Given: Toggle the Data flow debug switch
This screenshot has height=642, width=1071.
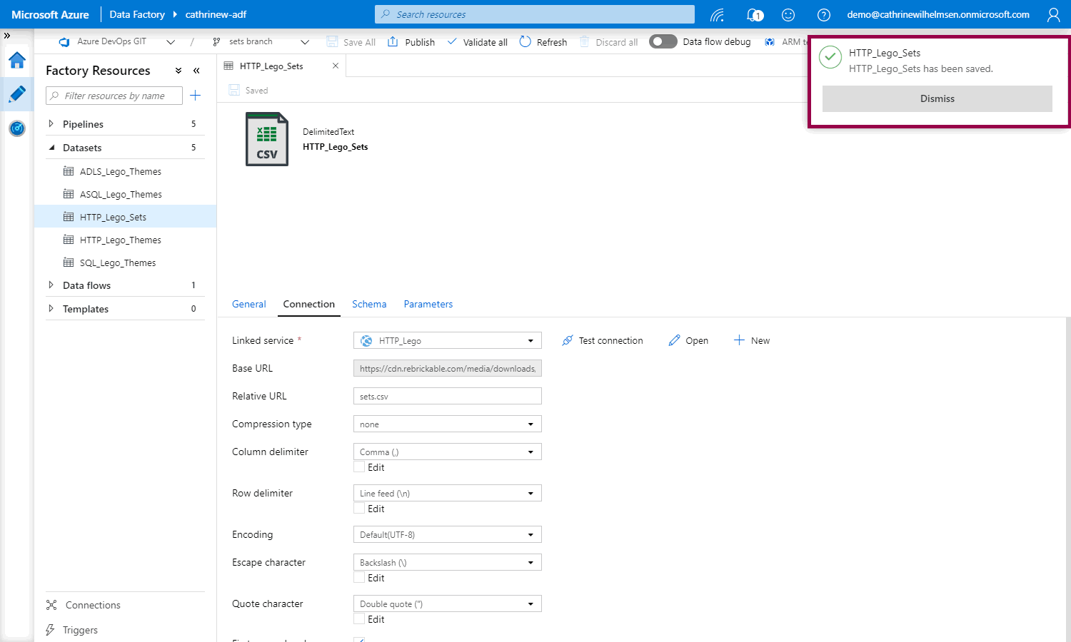Looking at the screenshot, I should (x=663, y=41).
